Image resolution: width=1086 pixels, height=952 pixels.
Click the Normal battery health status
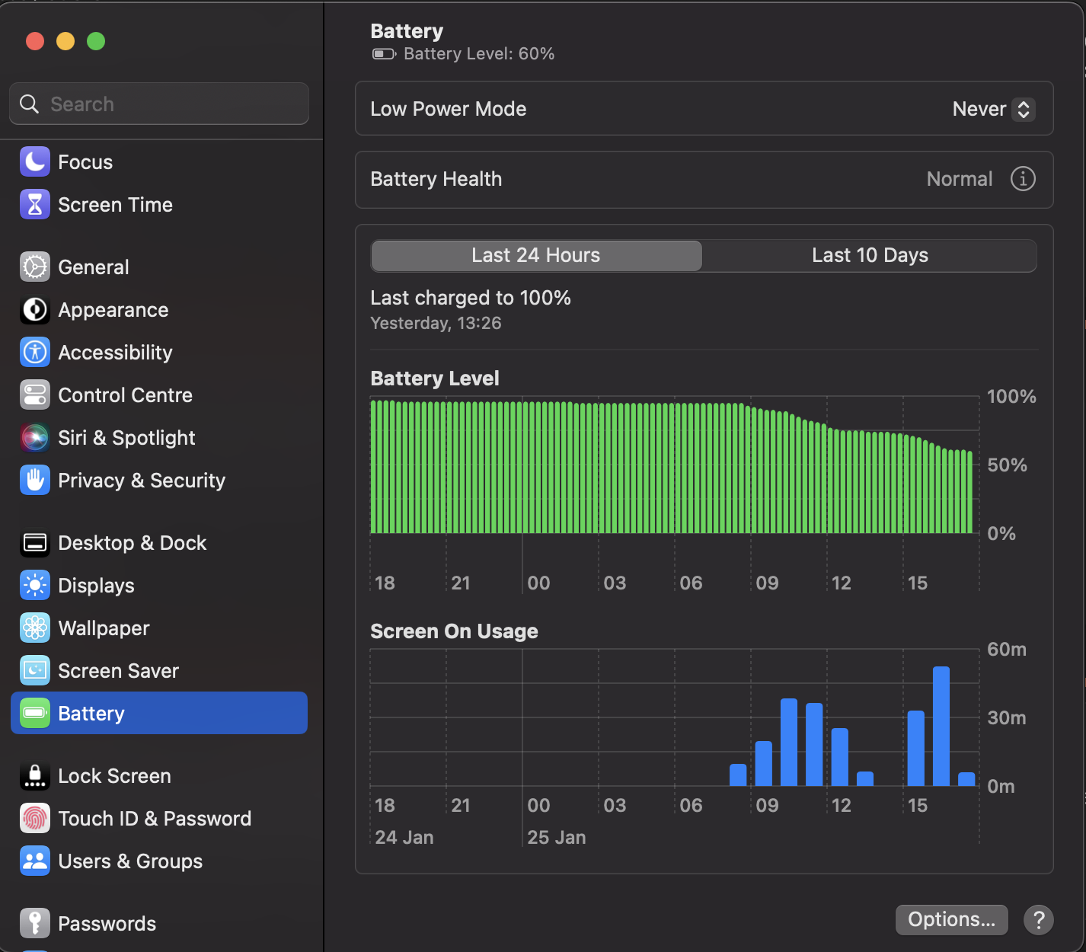(x=960, y=179)
